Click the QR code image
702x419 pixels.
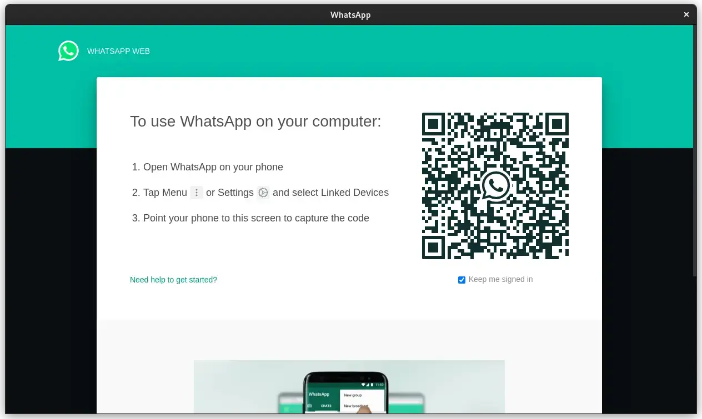[495, 185]
